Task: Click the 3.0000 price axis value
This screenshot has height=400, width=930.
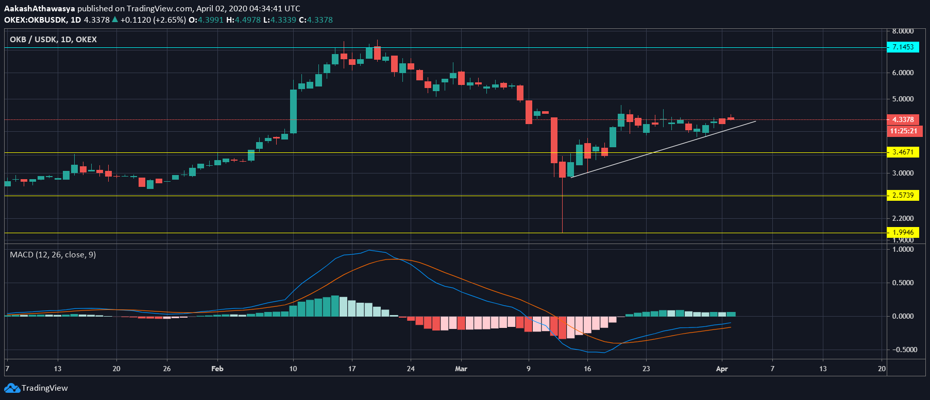Action: coord(903,173)
